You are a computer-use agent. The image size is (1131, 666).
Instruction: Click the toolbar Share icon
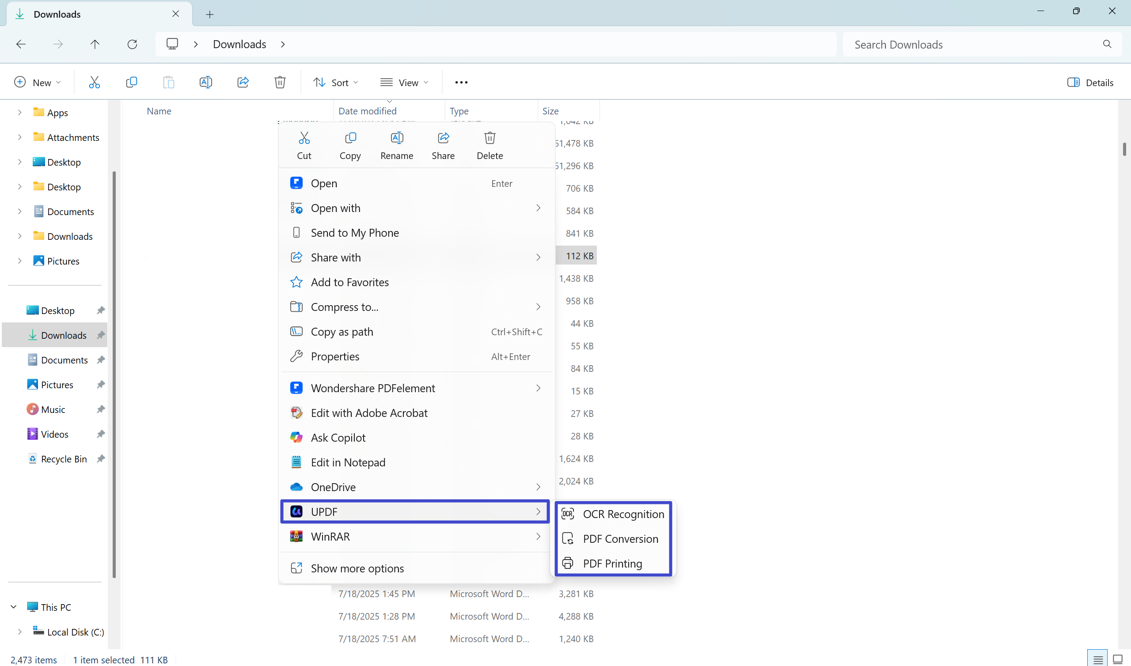243,82
